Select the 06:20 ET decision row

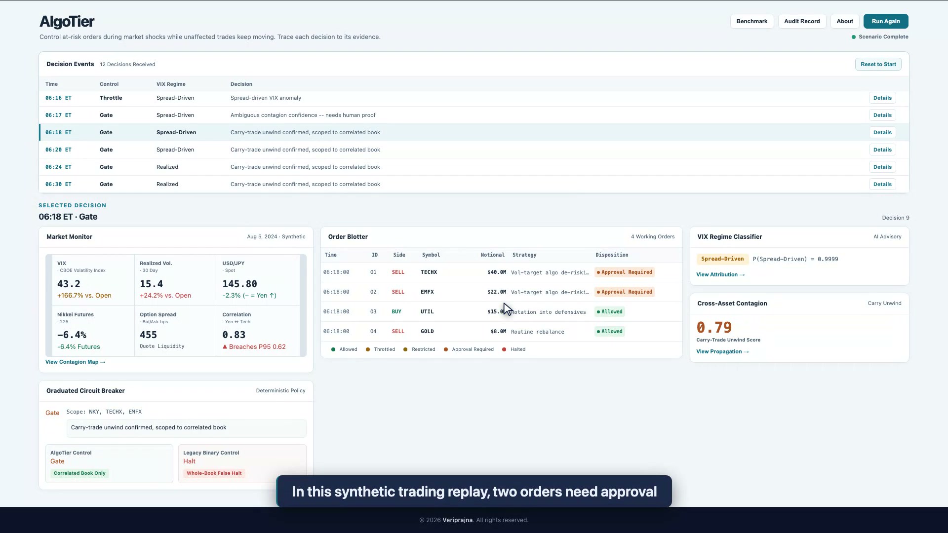[x=474, y=150]
